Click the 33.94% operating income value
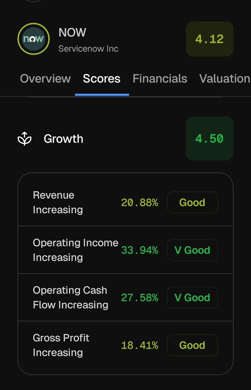251x390 pixels. (139, 250)
